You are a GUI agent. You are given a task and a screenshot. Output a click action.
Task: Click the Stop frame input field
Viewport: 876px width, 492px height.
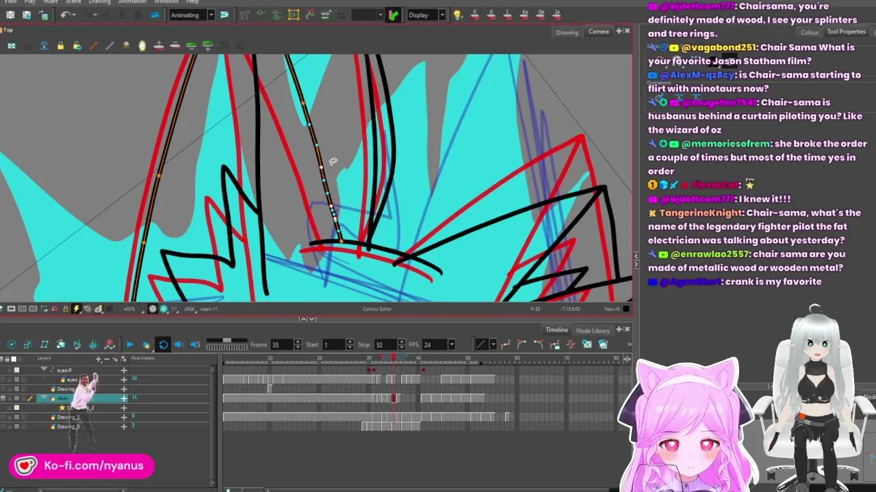tap(385, 344)
